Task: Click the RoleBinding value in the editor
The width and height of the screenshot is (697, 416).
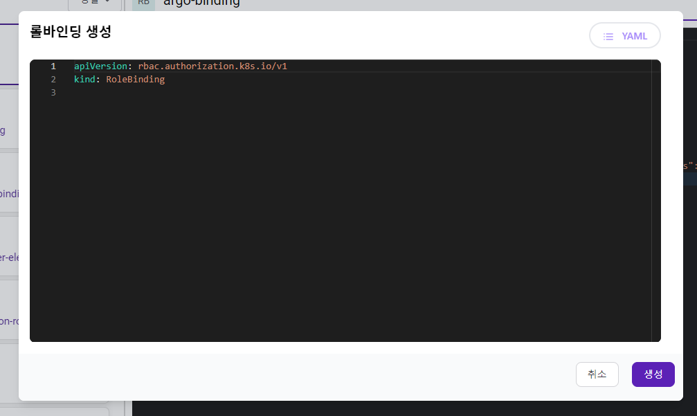Action: click(x=135, y=79)
